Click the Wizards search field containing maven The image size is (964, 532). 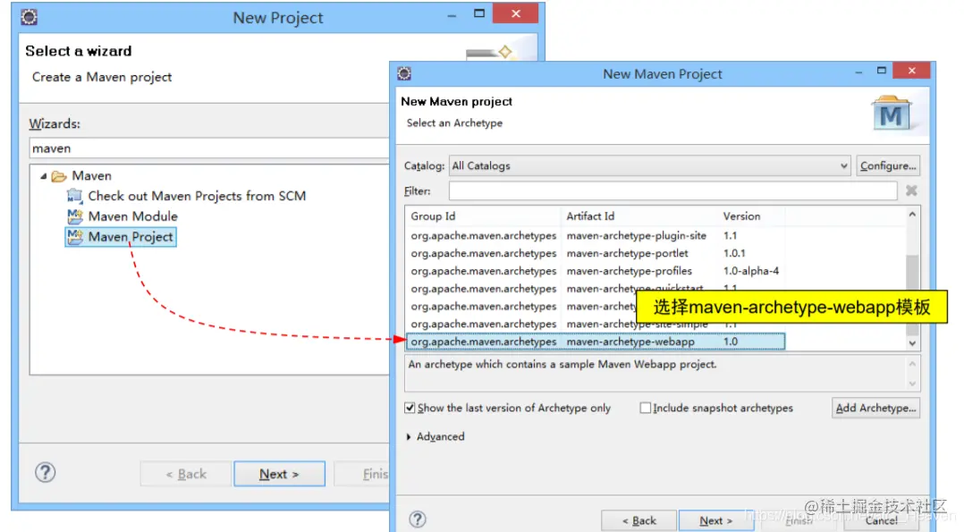[x=209, y=148]
